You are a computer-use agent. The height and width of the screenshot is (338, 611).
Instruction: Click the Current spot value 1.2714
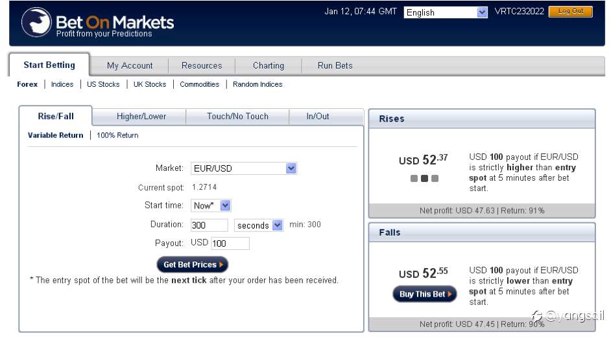pyautogui.click(x=204, y=187)
